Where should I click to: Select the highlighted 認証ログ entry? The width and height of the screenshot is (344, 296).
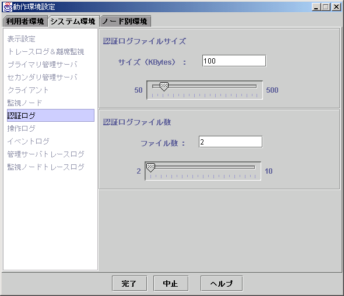[51, 115]
